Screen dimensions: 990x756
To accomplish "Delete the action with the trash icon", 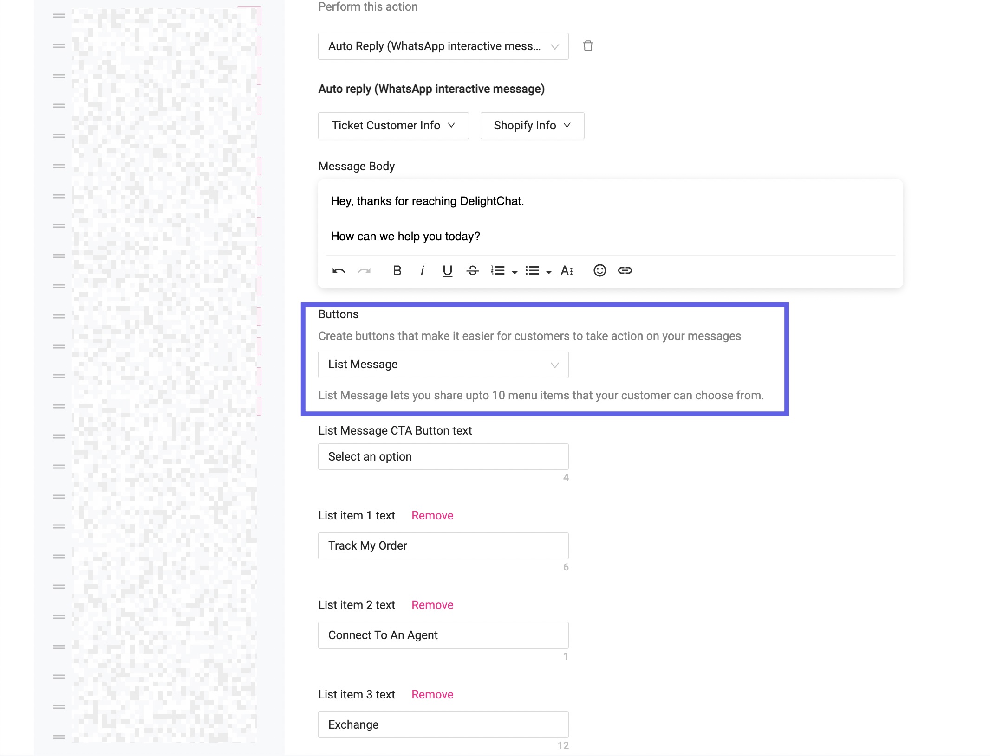I will (588, 46).
